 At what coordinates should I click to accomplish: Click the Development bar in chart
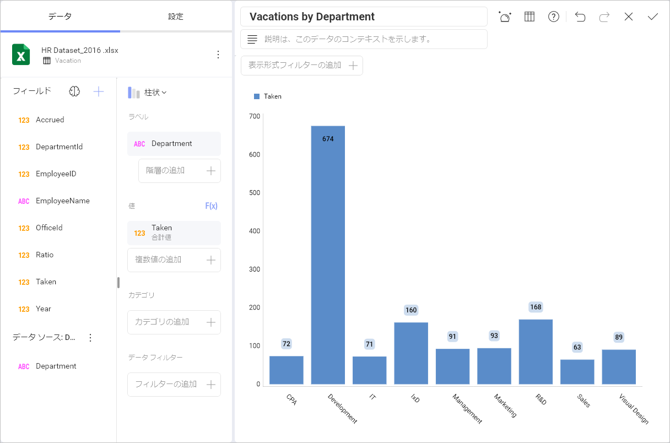click(x=328, y=255)
